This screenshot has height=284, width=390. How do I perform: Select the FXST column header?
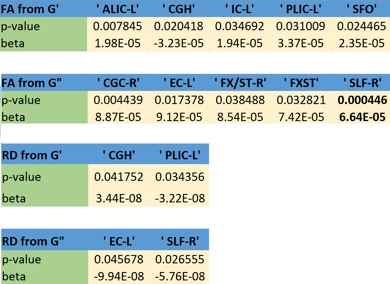pyautogui.click(x=301, y=83)
